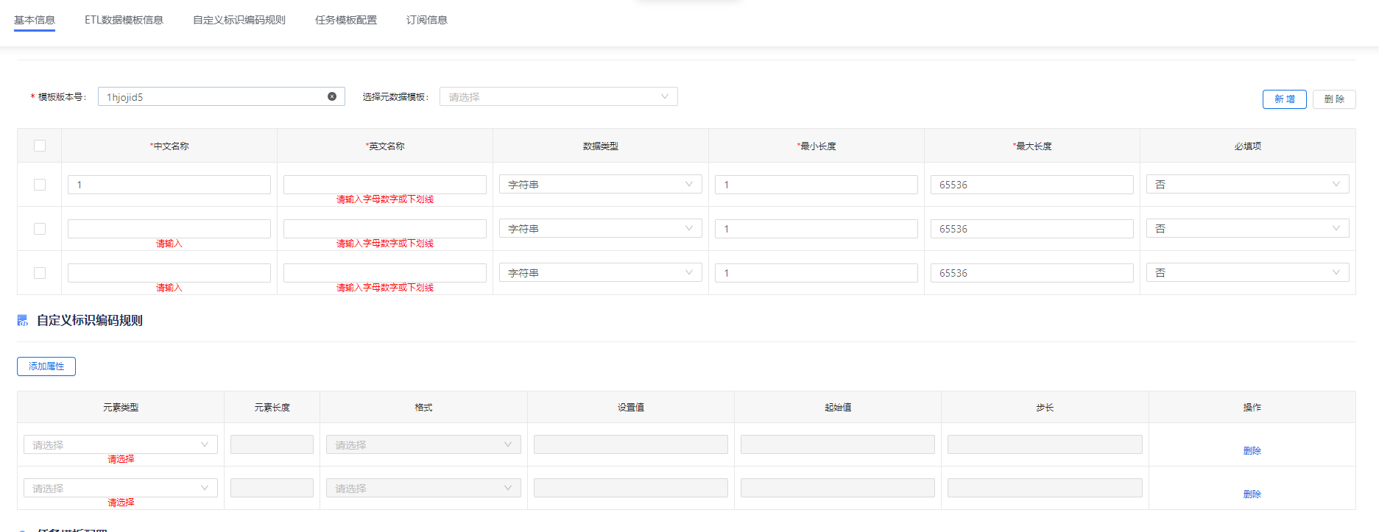
Task: Click first rule row 设置值 field
Action: click(631, 444)
